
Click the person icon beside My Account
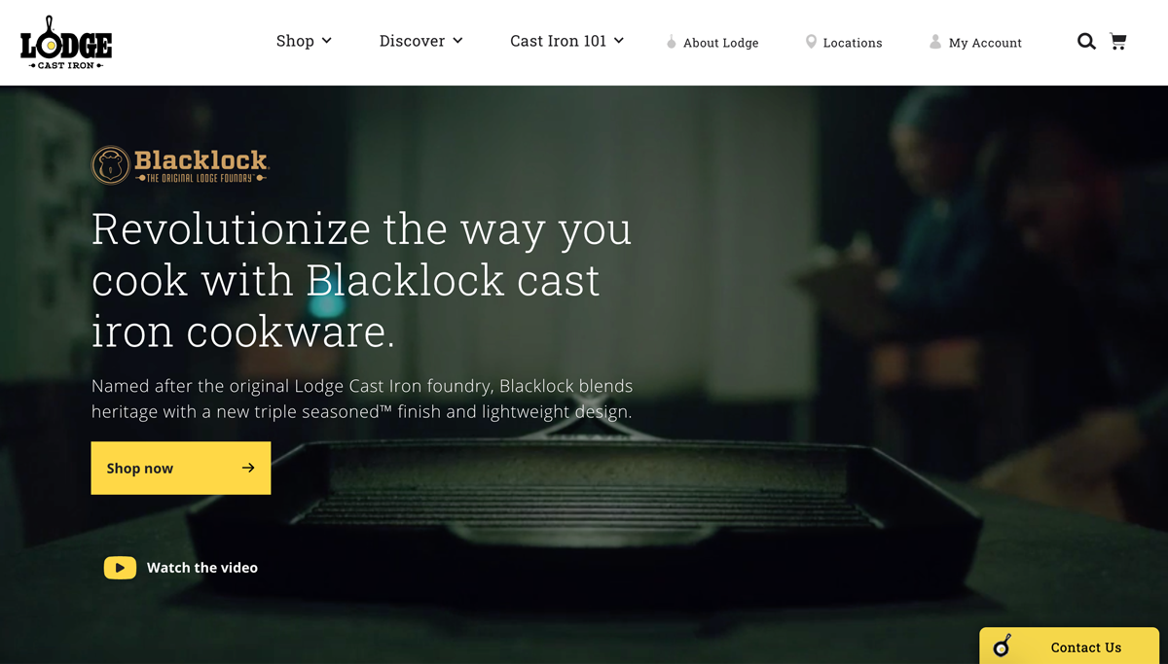(x=935, y=42)
